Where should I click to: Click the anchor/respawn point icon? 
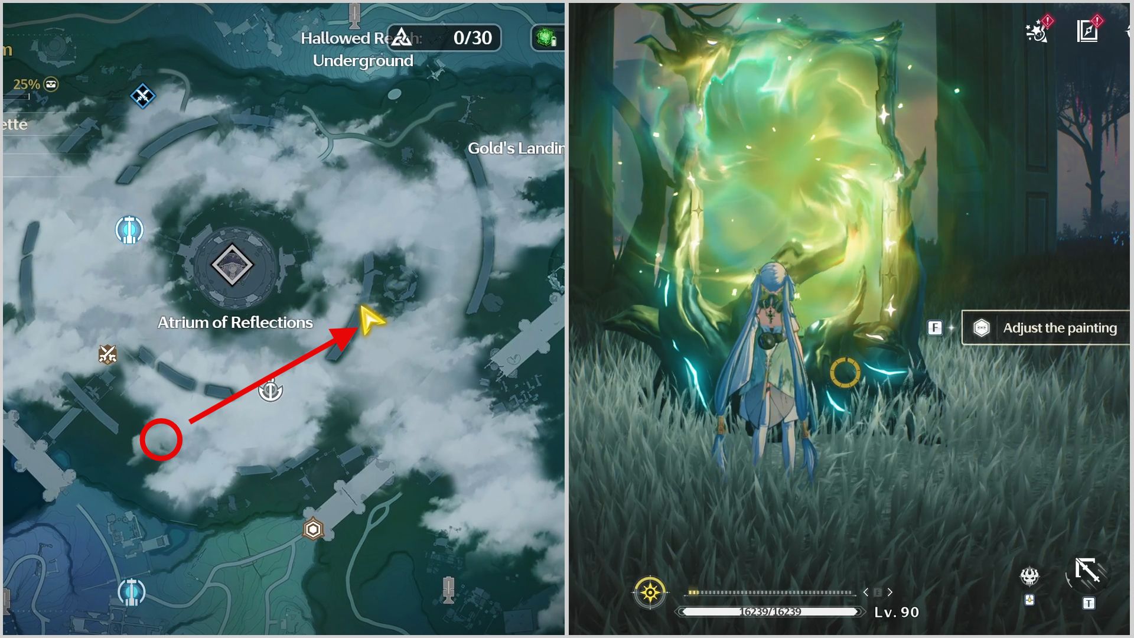269,389
